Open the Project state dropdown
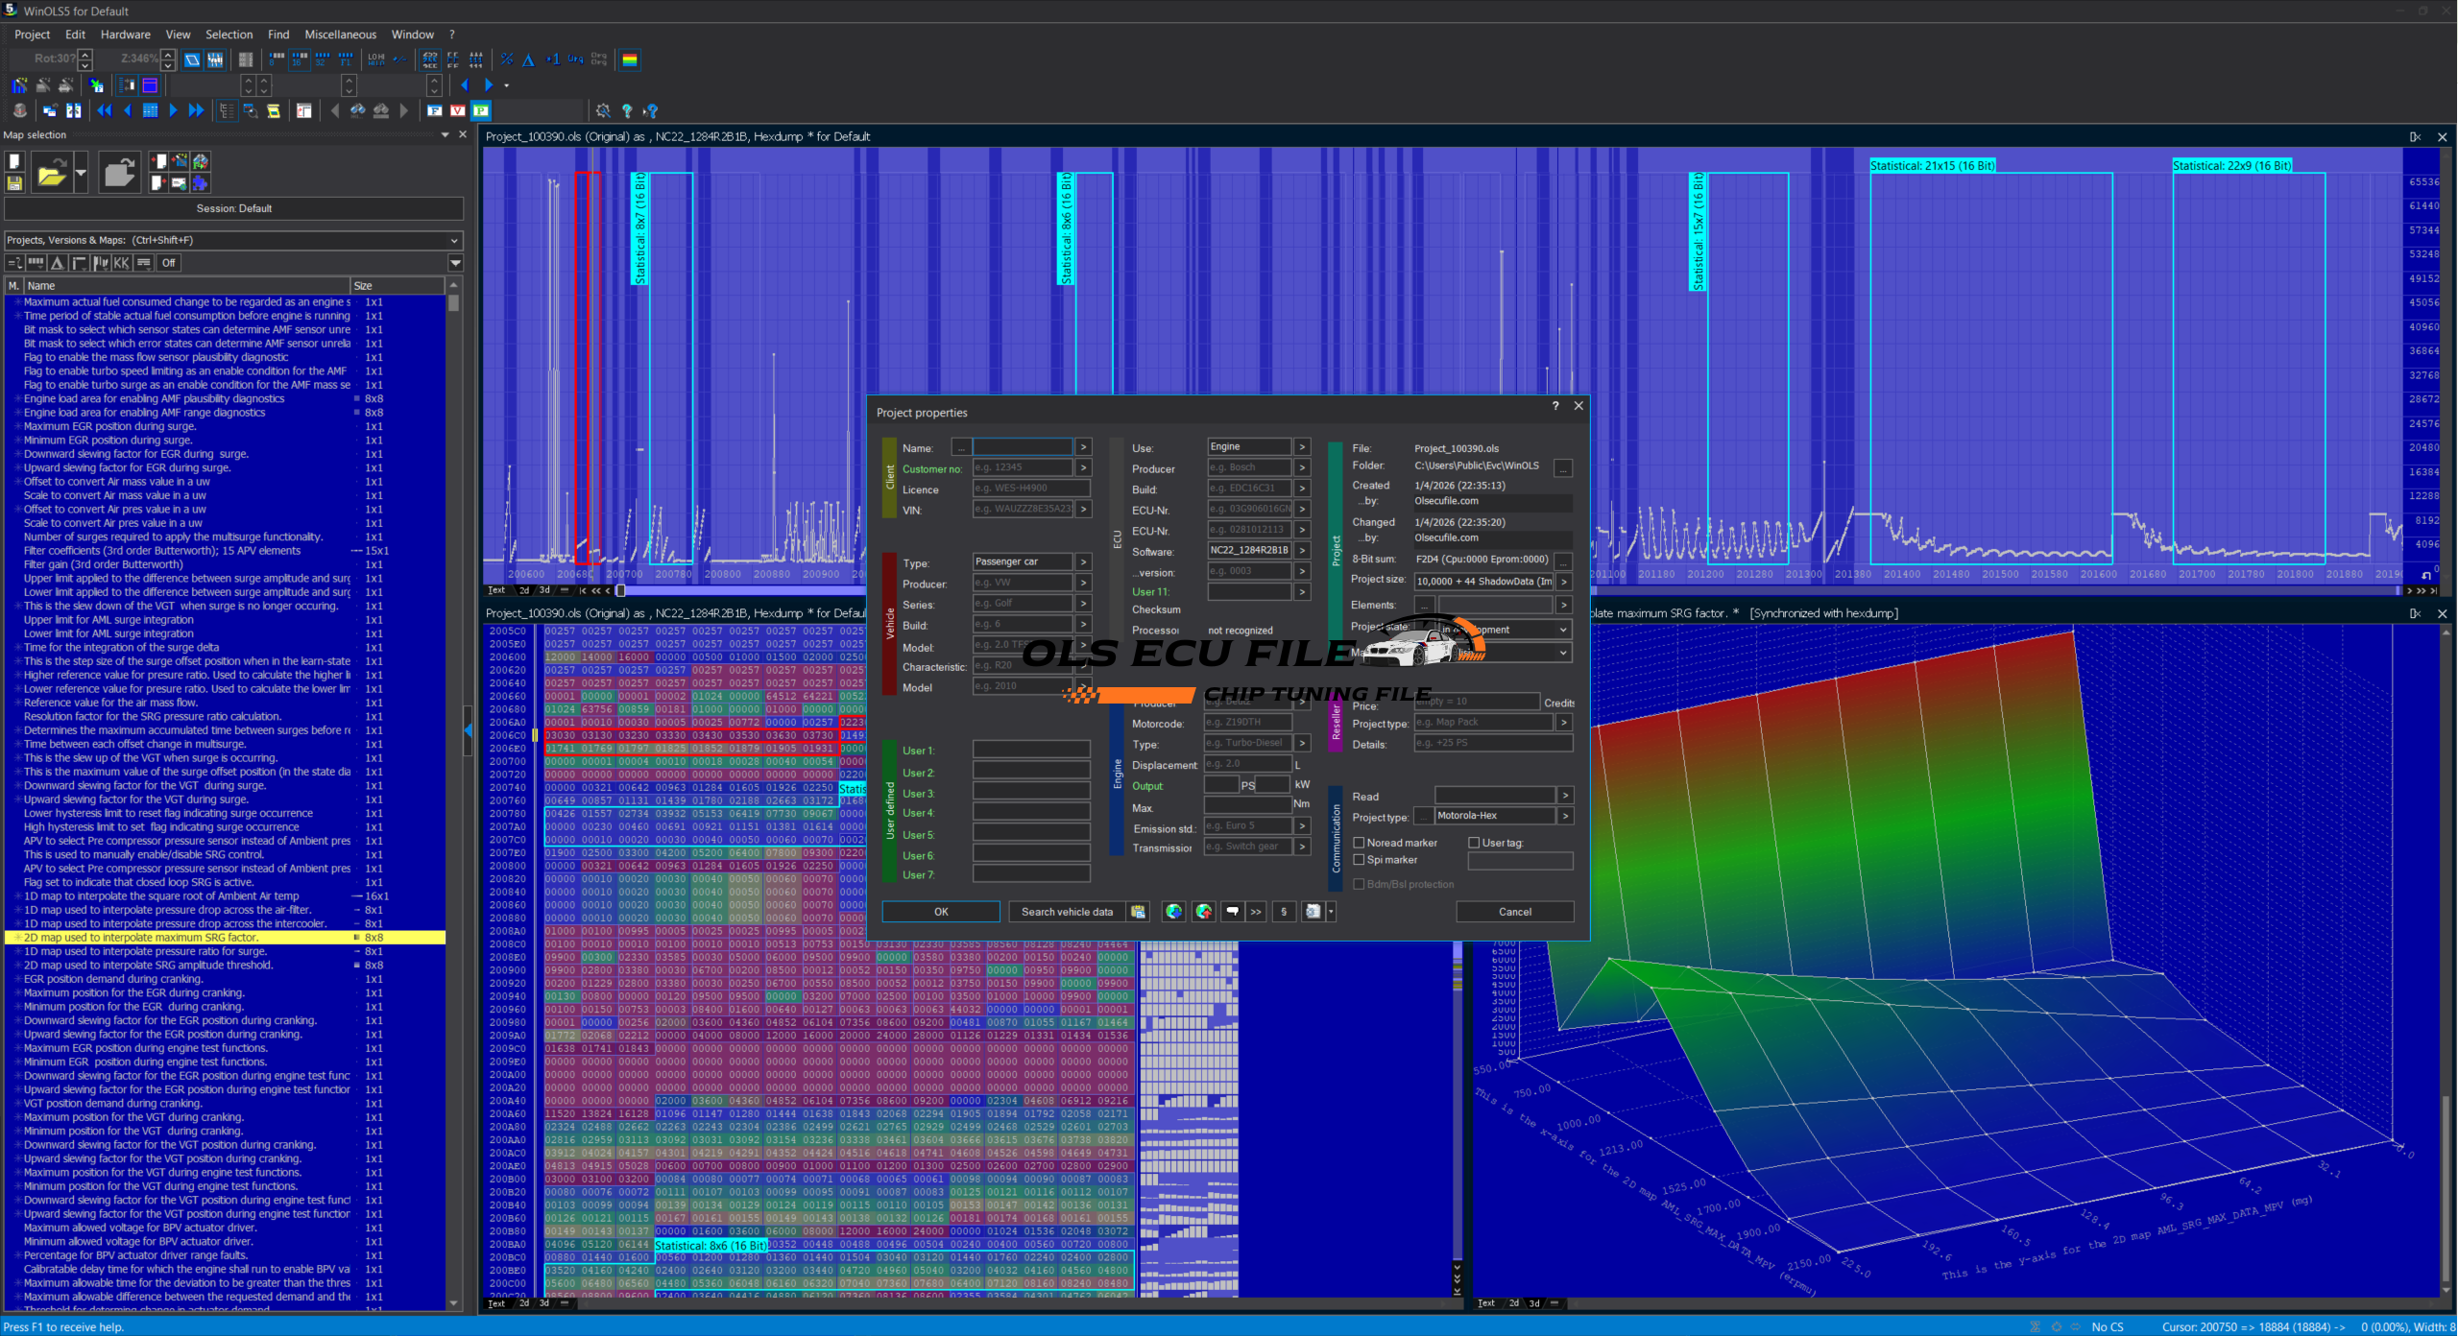This screenshot has height=1336, width=2458. click(1563, 630)
